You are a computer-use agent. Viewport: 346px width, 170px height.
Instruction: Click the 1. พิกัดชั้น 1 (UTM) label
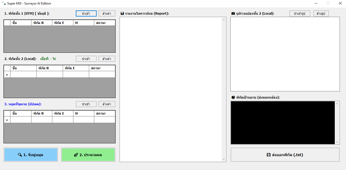pos(27,14)
